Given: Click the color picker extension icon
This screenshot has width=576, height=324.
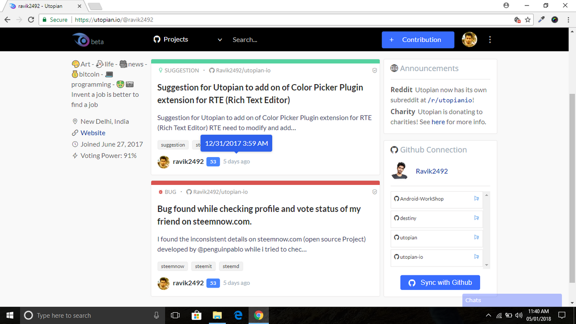Looking at the screenshot, I should pos(542,20).
